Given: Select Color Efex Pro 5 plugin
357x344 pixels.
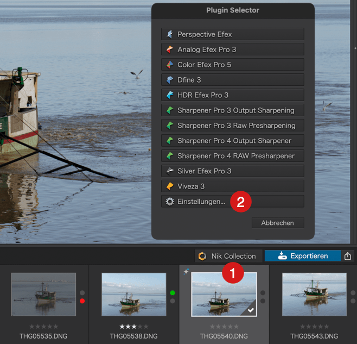Looking at the screenshot, I should pos(233,65).
